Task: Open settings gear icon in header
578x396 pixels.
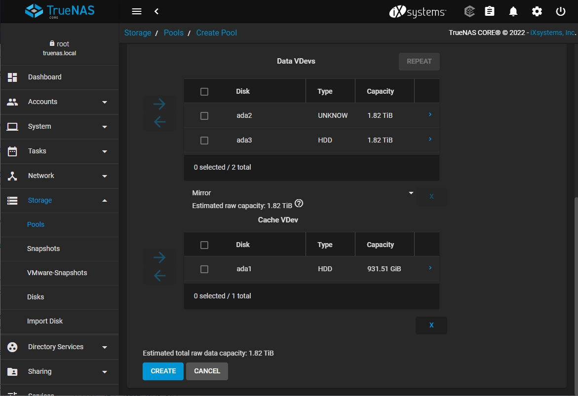Action: [537, 11]
